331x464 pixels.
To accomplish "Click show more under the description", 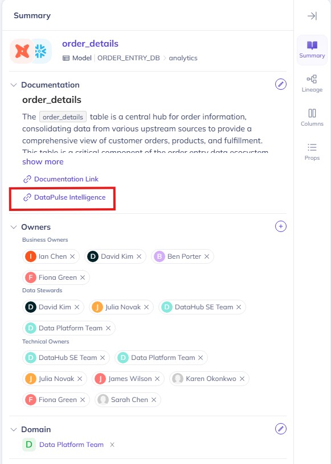I will coord(43,162).
